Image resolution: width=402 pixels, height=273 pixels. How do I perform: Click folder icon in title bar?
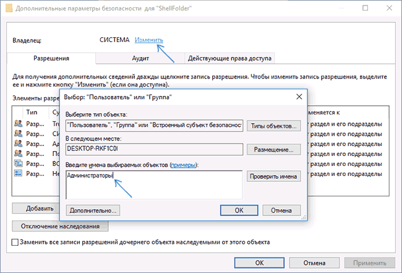[9, 8]
